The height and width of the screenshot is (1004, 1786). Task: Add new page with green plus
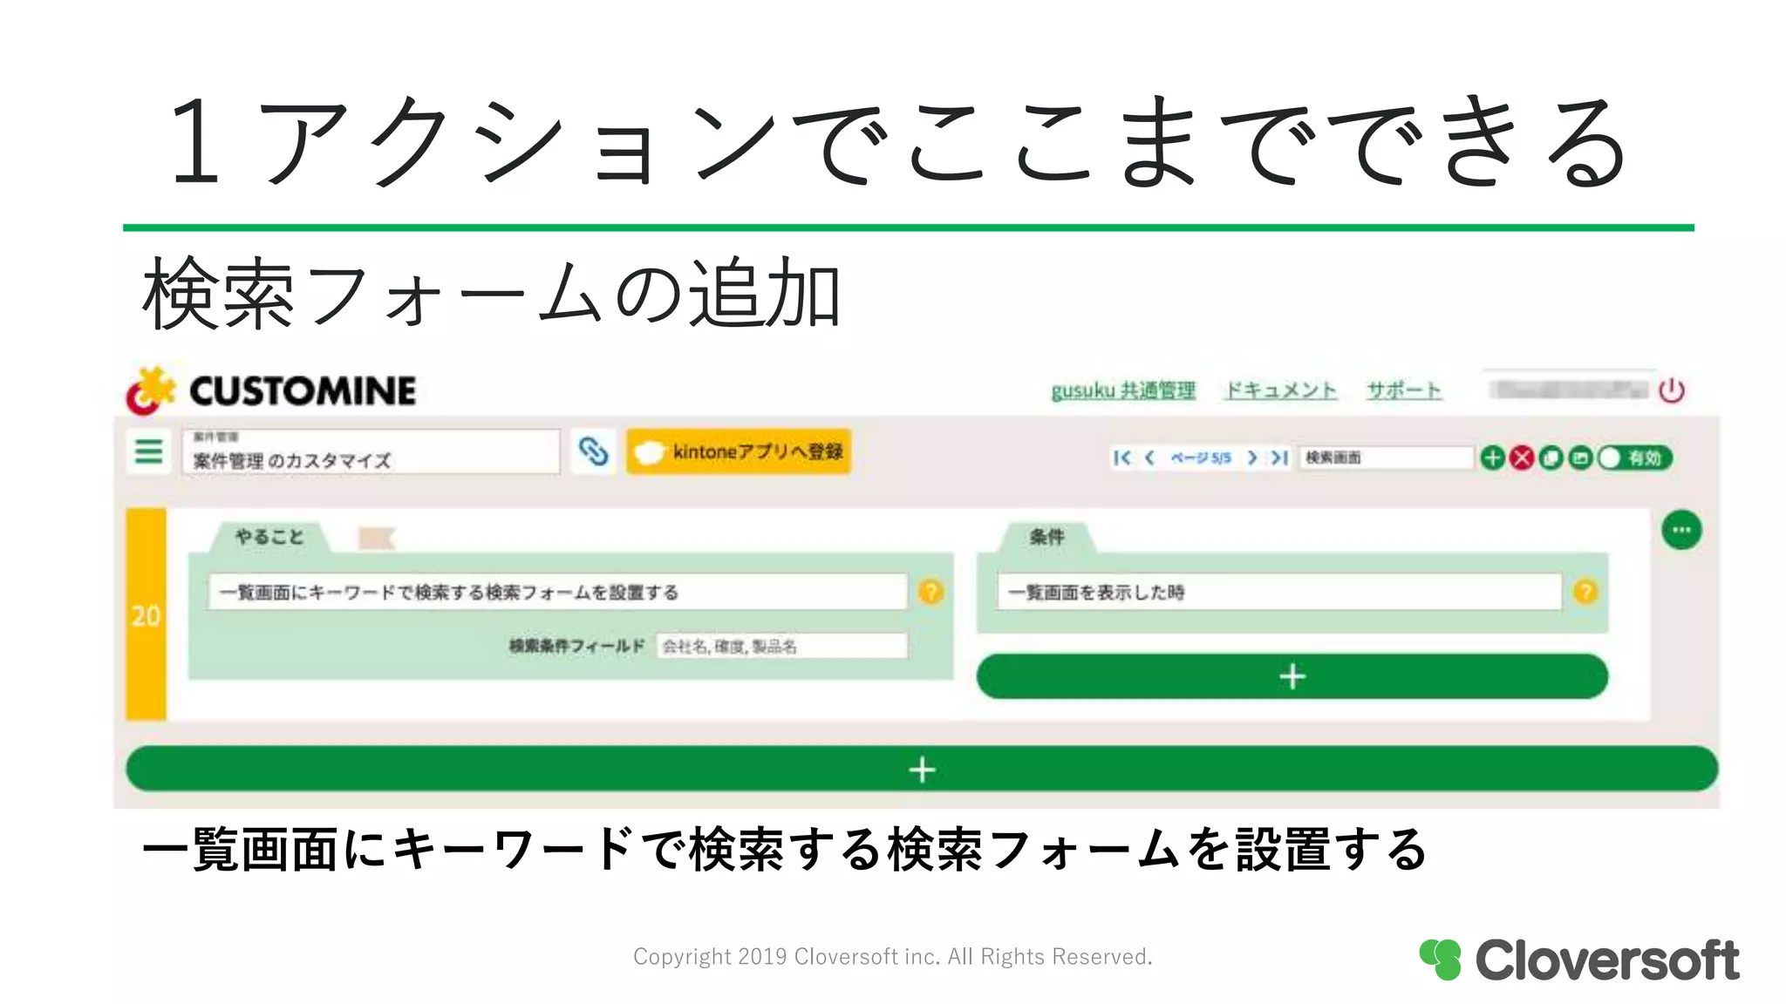click(x=1493, y=458)
